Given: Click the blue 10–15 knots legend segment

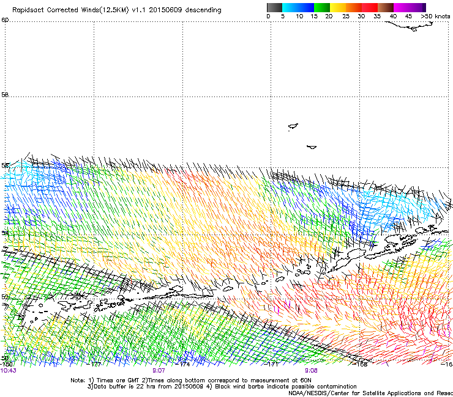Looking at the screenshot, I should (306, 7).
